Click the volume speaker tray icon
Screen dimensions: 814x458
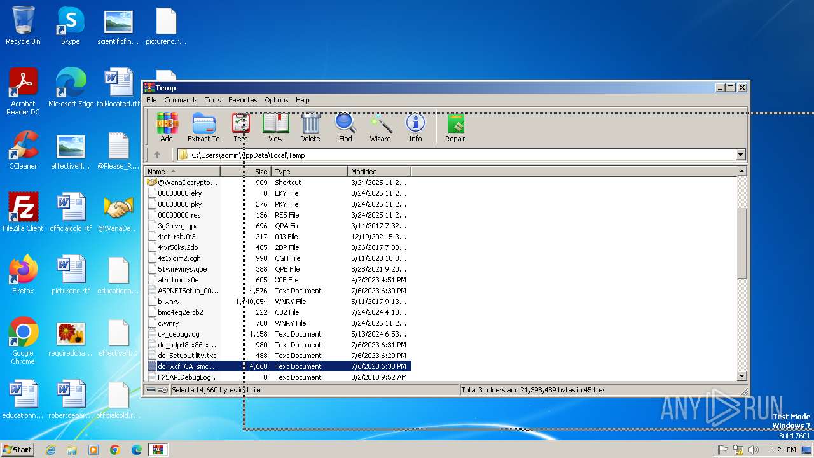pyautogui.click(x=754, y=450)
